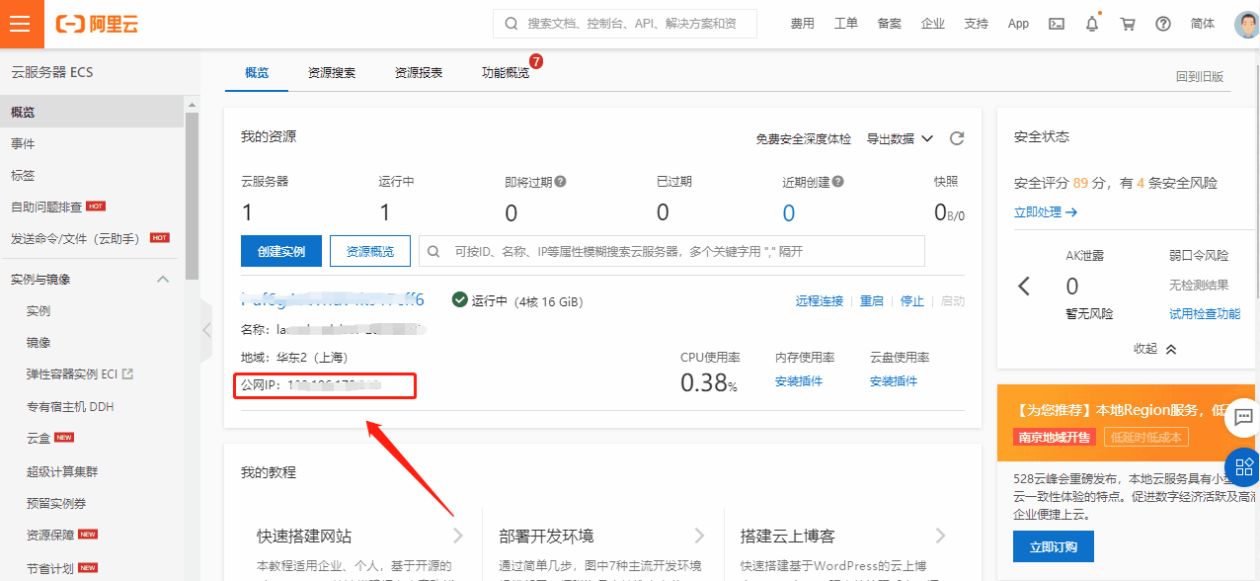Click the 重启 link
The image size is (1260, 581).
(871, 301)
